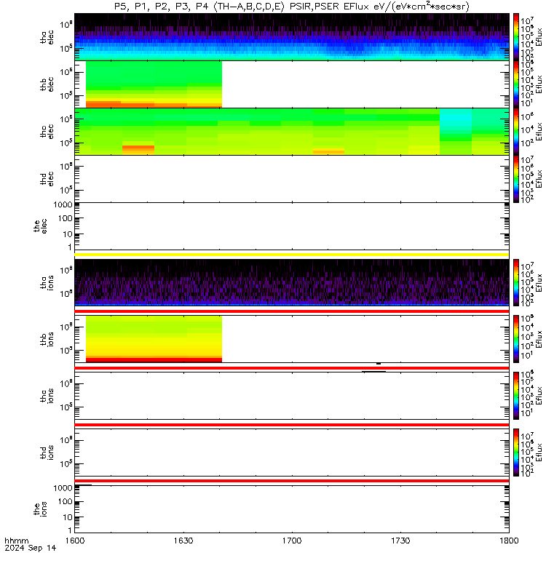Click the color bar beside the thd ions panel
The width and height of the screenshot is (546, 582).
pyautogui.click(x=516, y=453)
